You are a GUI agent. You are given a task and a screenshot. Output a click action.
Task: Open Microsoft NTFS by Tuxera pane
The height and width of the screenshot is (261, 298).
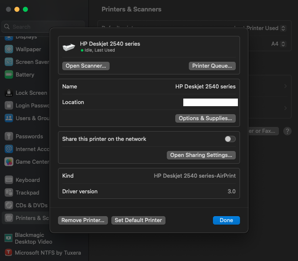47,253
